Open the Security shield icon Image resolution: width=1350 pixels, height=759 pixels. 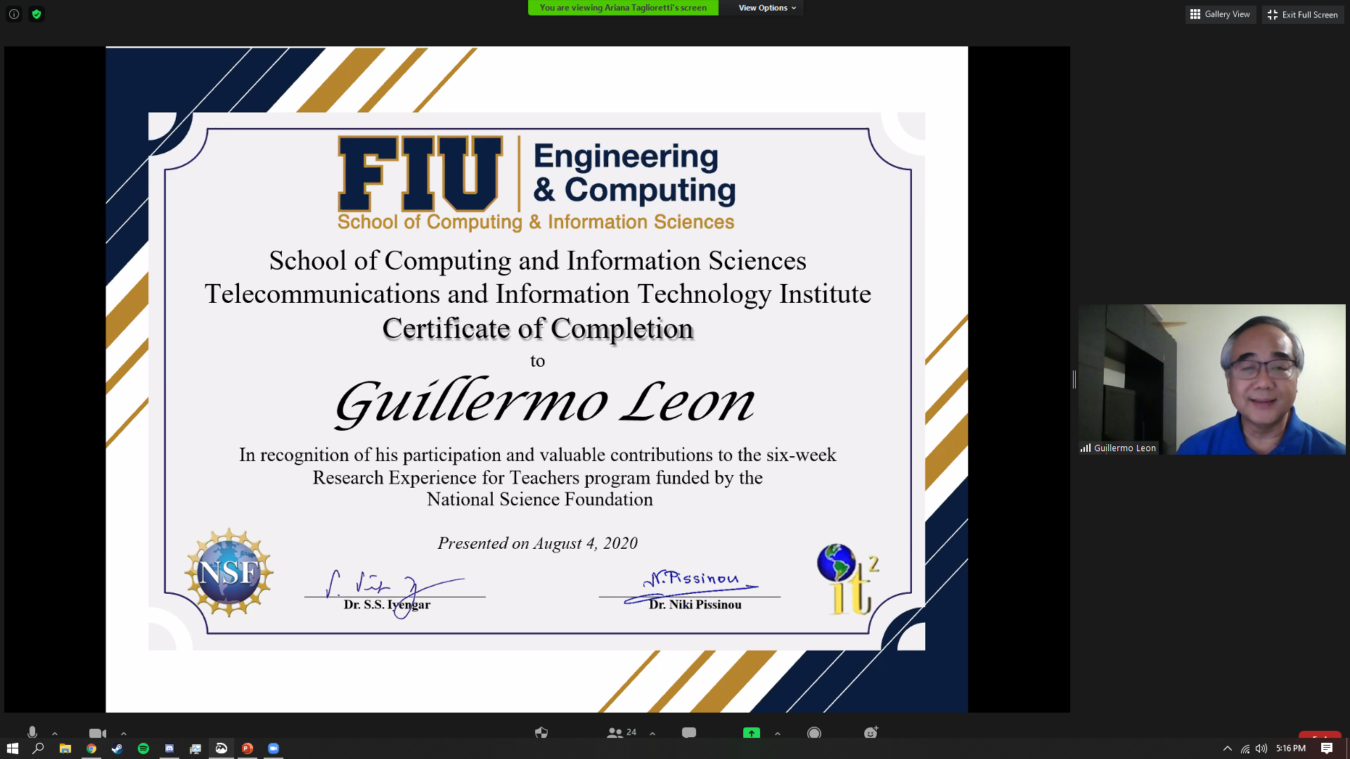[x=541, y=733]
